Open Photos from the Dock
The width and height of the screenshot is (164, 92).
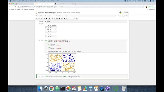click(68, 89)
